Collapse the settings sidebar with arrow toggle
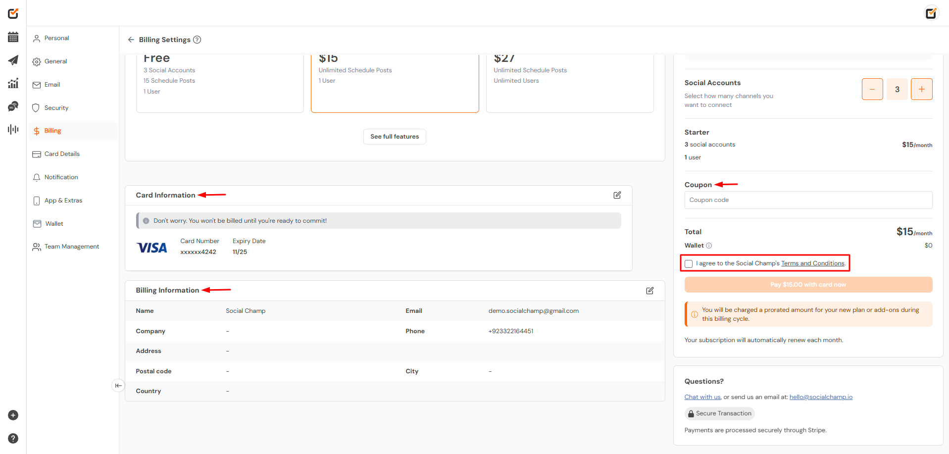Image resolution: width=949 pixels, height=454 pixels. click(x=118, y=386)
